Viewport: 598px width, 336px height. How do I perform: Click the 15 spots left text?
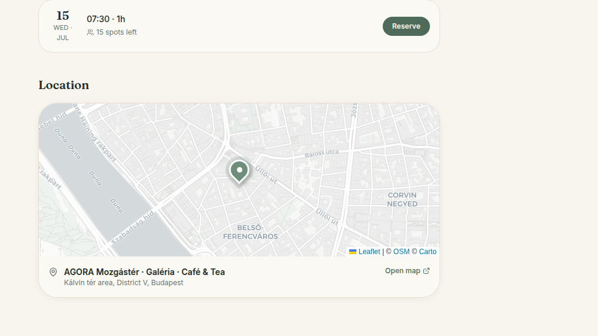[117, 32]
